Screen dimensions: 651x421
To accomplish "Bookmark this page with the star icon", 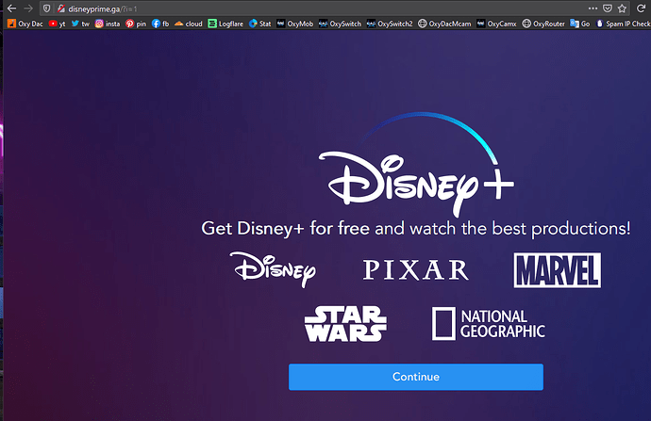I will coord(624,8).
